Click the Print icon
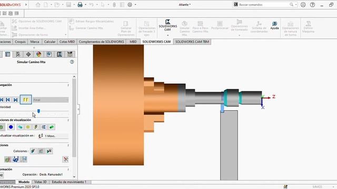The width and height of the screenshot is (337, 189). click(80, 5)
